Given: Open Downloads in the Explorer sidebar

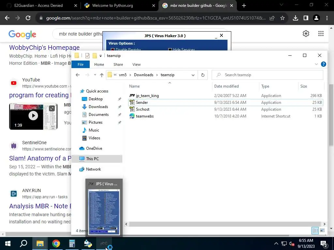Looking at the screenshot, I should pyautogui.click(x=98, y=107).
